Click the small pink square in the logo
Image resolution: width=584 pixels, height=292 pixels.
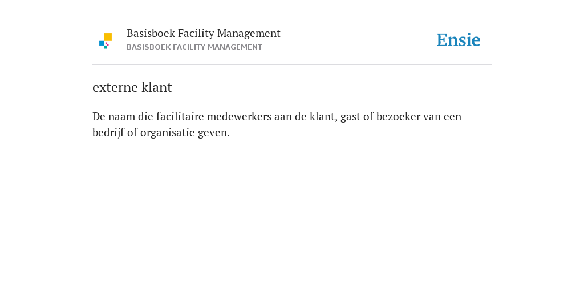107,44
